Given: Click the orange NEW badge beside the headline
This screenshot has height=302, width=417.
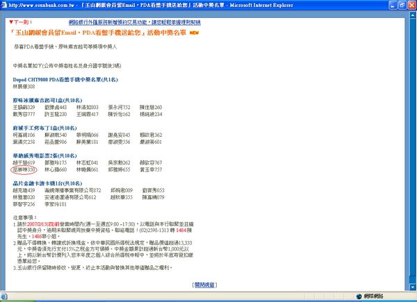Looking at the screenshot, I should point(194,33).
